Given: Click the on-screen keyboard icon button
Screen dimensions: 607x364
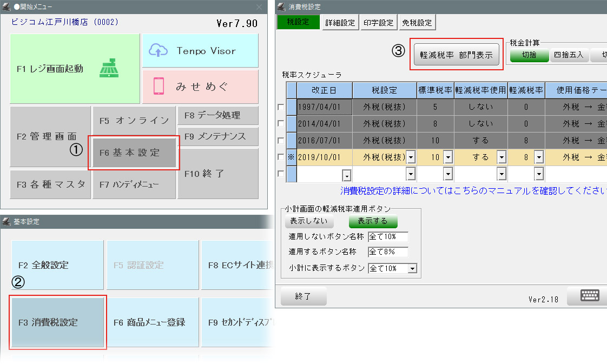Looking at the screenshot, I should (x=590, y=296).
